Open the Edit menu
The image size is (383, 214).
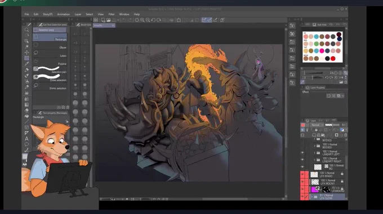click(x=36, y=14)
